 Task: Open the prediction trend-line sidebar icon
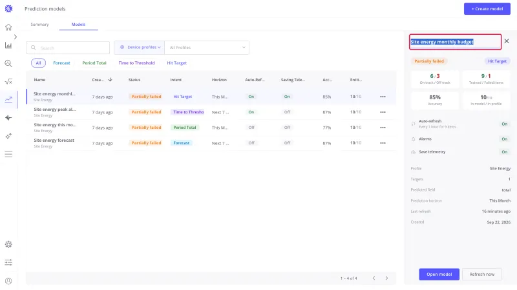[8, 99]
